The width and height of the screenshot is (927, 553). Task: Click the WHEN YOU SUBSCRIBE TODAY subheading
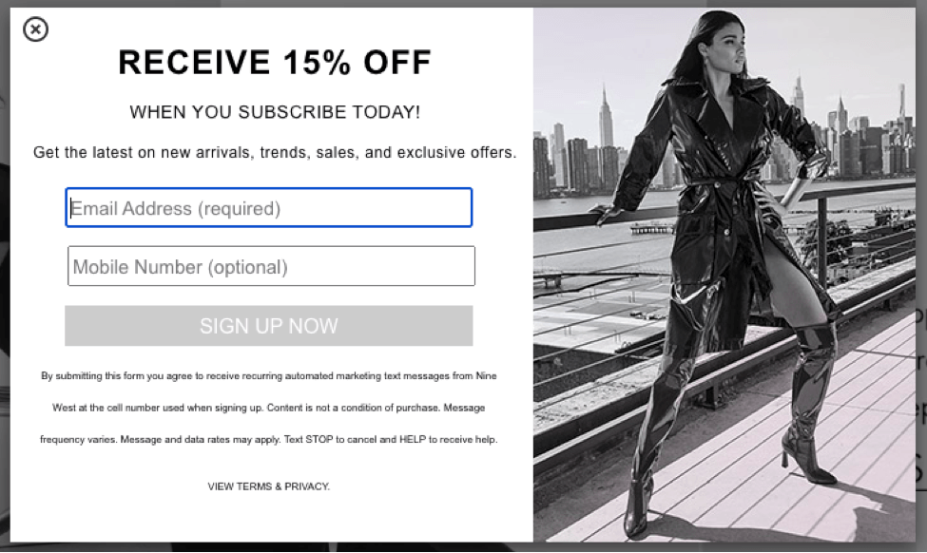coord(275,112)
